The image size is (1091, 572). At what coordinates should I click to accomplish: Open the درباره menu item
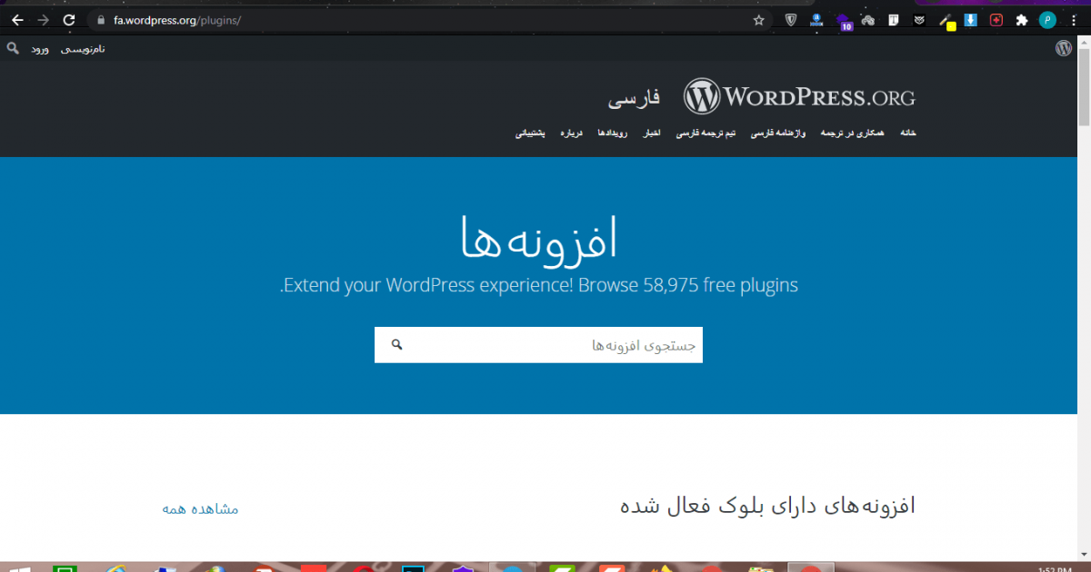pyautogui.click(x=570, y=133)
